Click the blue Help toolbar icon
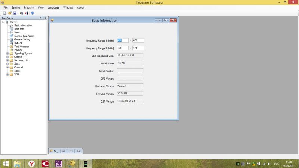This screenshot has height=168, width=299. 33,13
